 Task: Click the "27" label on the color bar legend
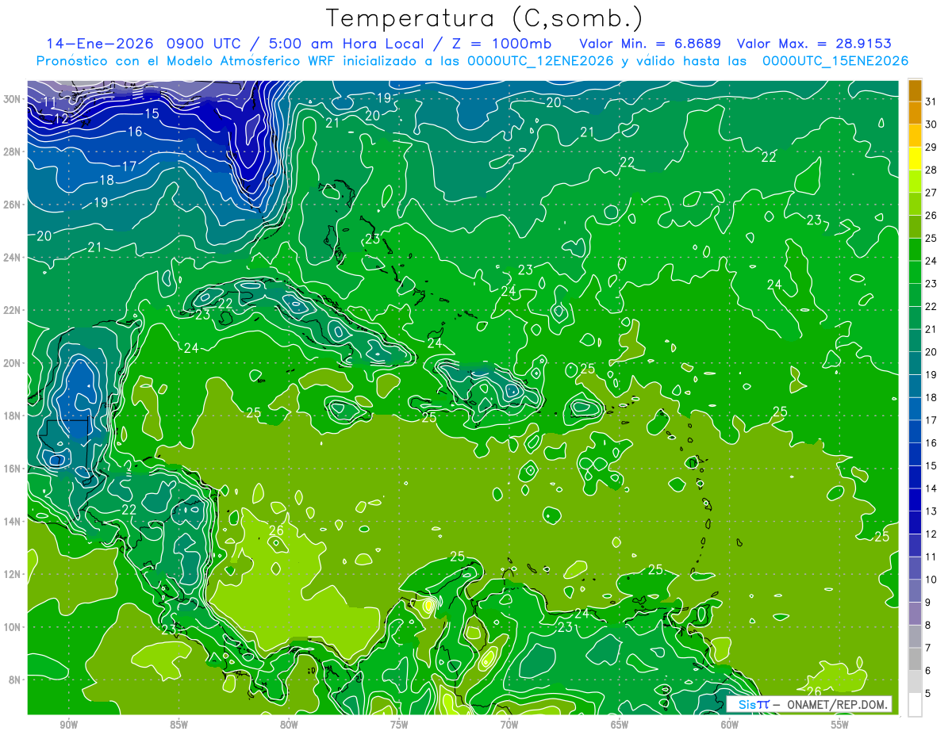click(x=931, y=193)
